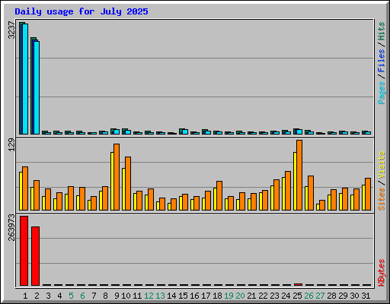The width and height of the screenshot is (390, 304).
Task: Click the Visits legend label
Action: coord(382,166)
